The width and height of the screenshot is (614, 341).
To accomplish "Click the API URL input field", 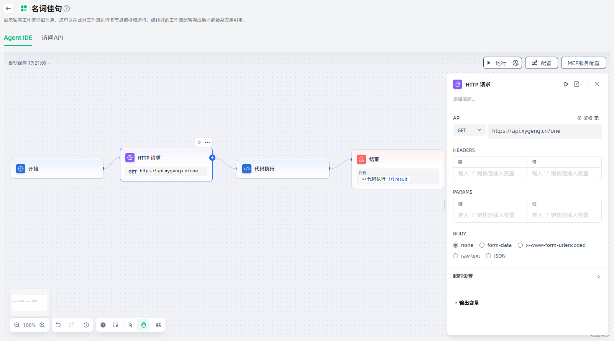I will pos(544,131).
